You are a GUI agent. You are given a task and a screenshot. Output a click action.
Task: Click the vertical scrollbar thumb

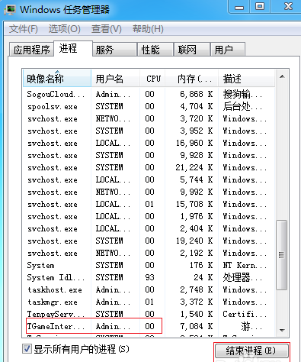[282, 255]
